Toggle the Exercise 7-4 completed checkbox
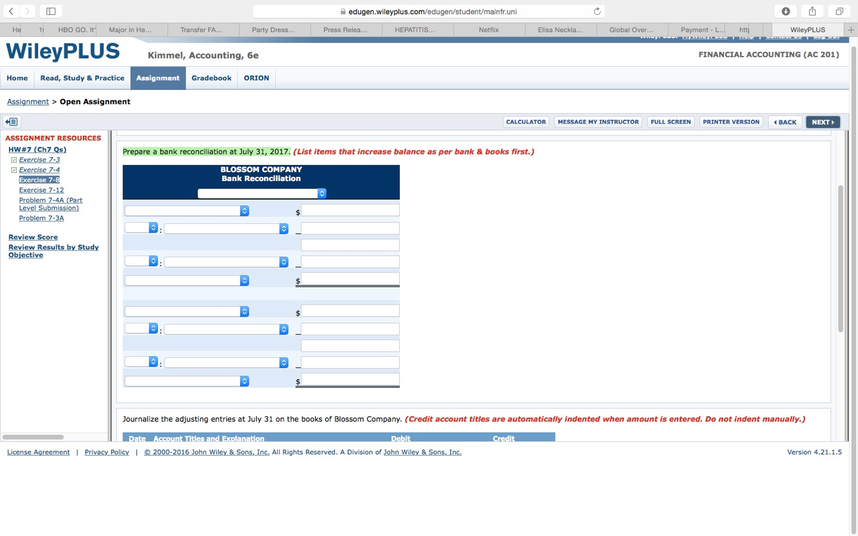The height and width of the screenshot is (536, 858). [x=14, y=170]
